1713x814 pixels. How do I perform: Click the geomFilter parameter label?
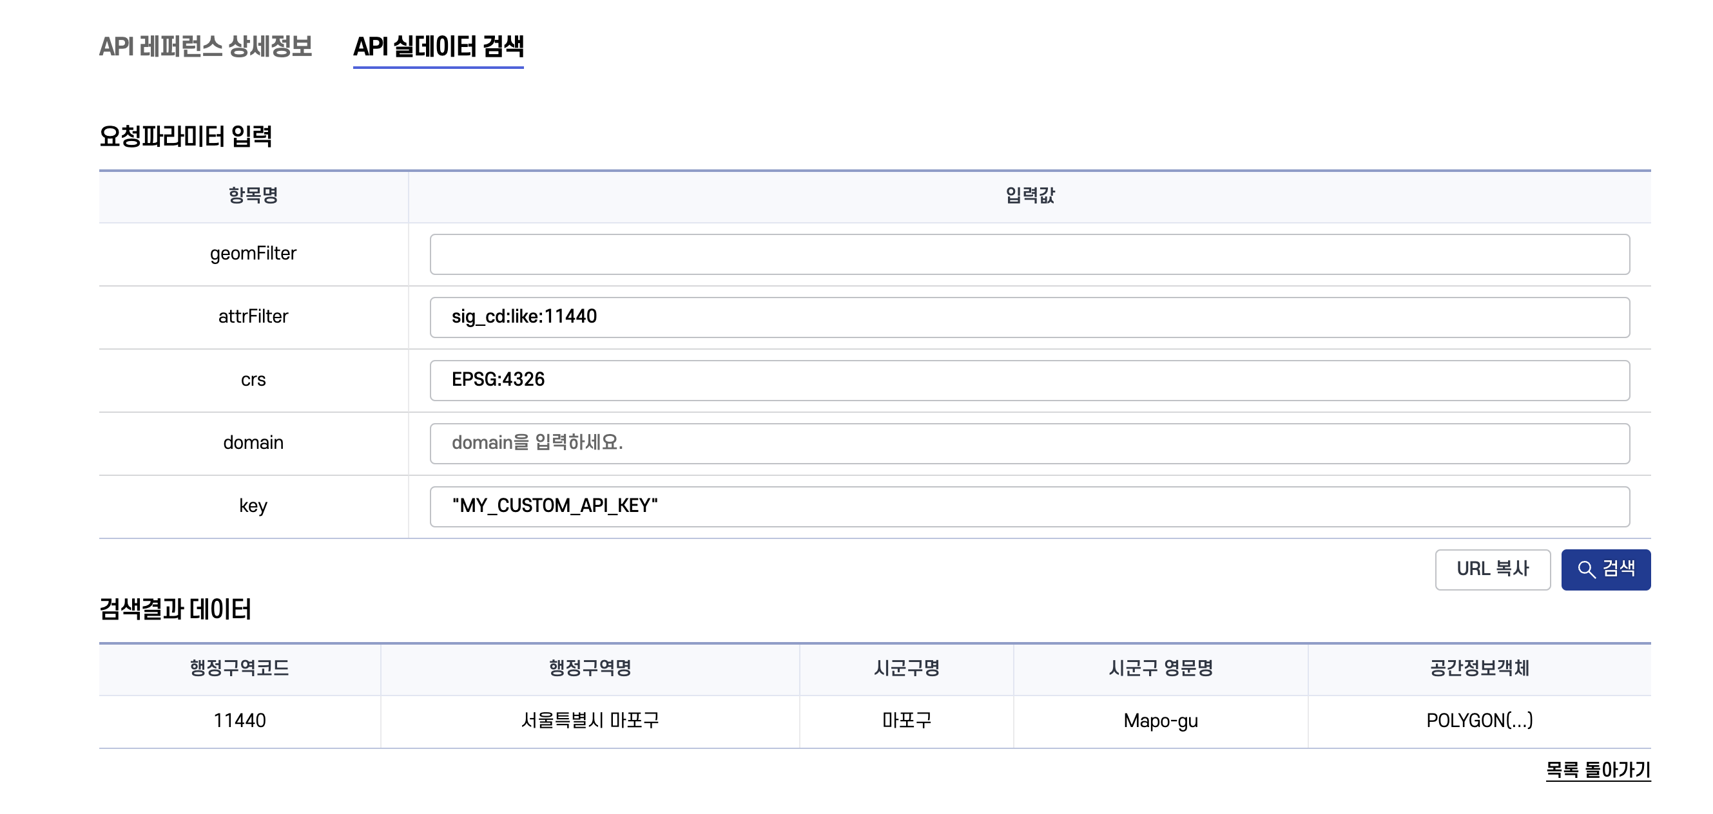point(253,254)
